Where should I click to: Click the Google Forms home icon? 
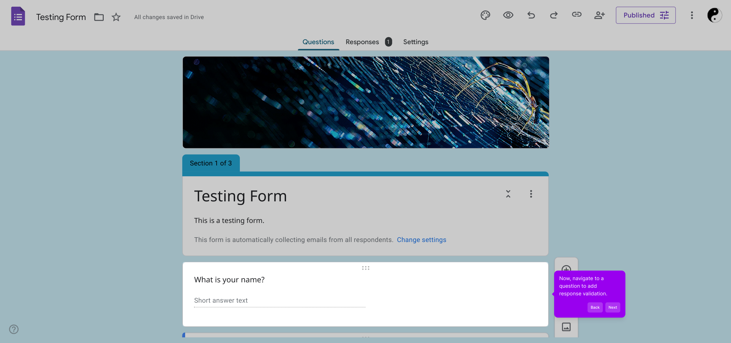point(18,16)
